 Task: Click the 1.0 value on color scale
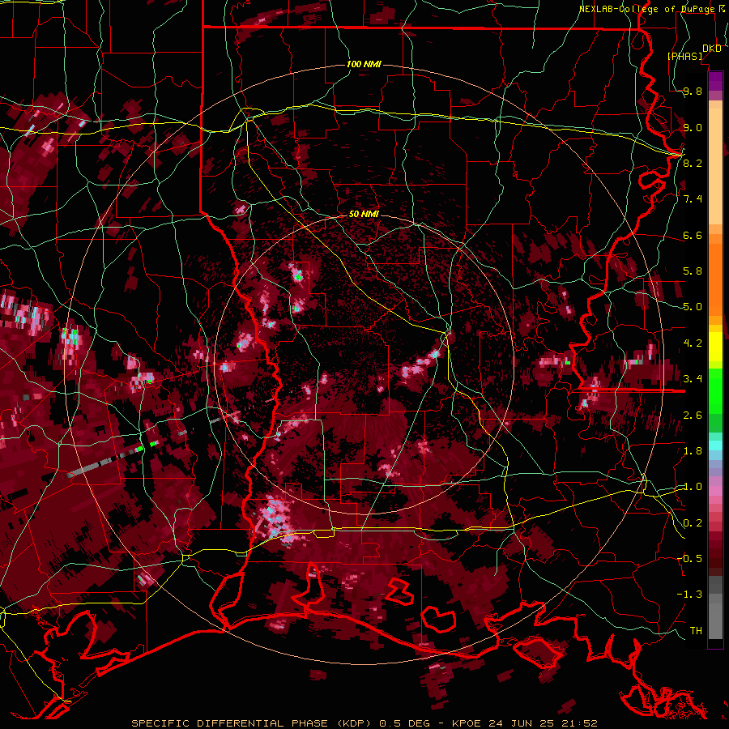(693, 487)
